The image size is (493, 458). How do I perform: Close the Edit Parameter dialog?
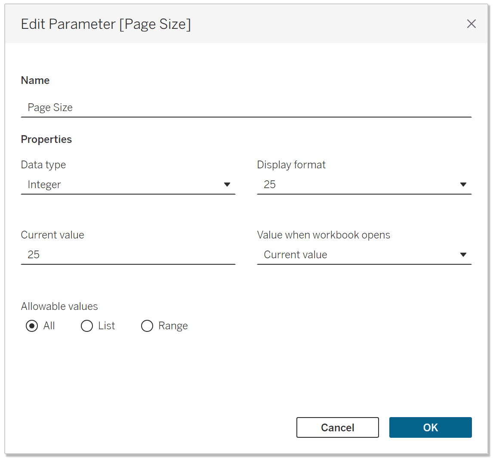[x=471, y=24]
